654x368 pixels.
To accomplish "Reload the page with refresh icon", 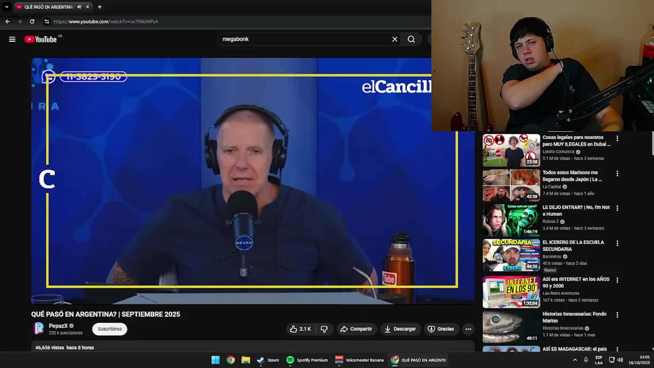I will (x=32, y=21).
